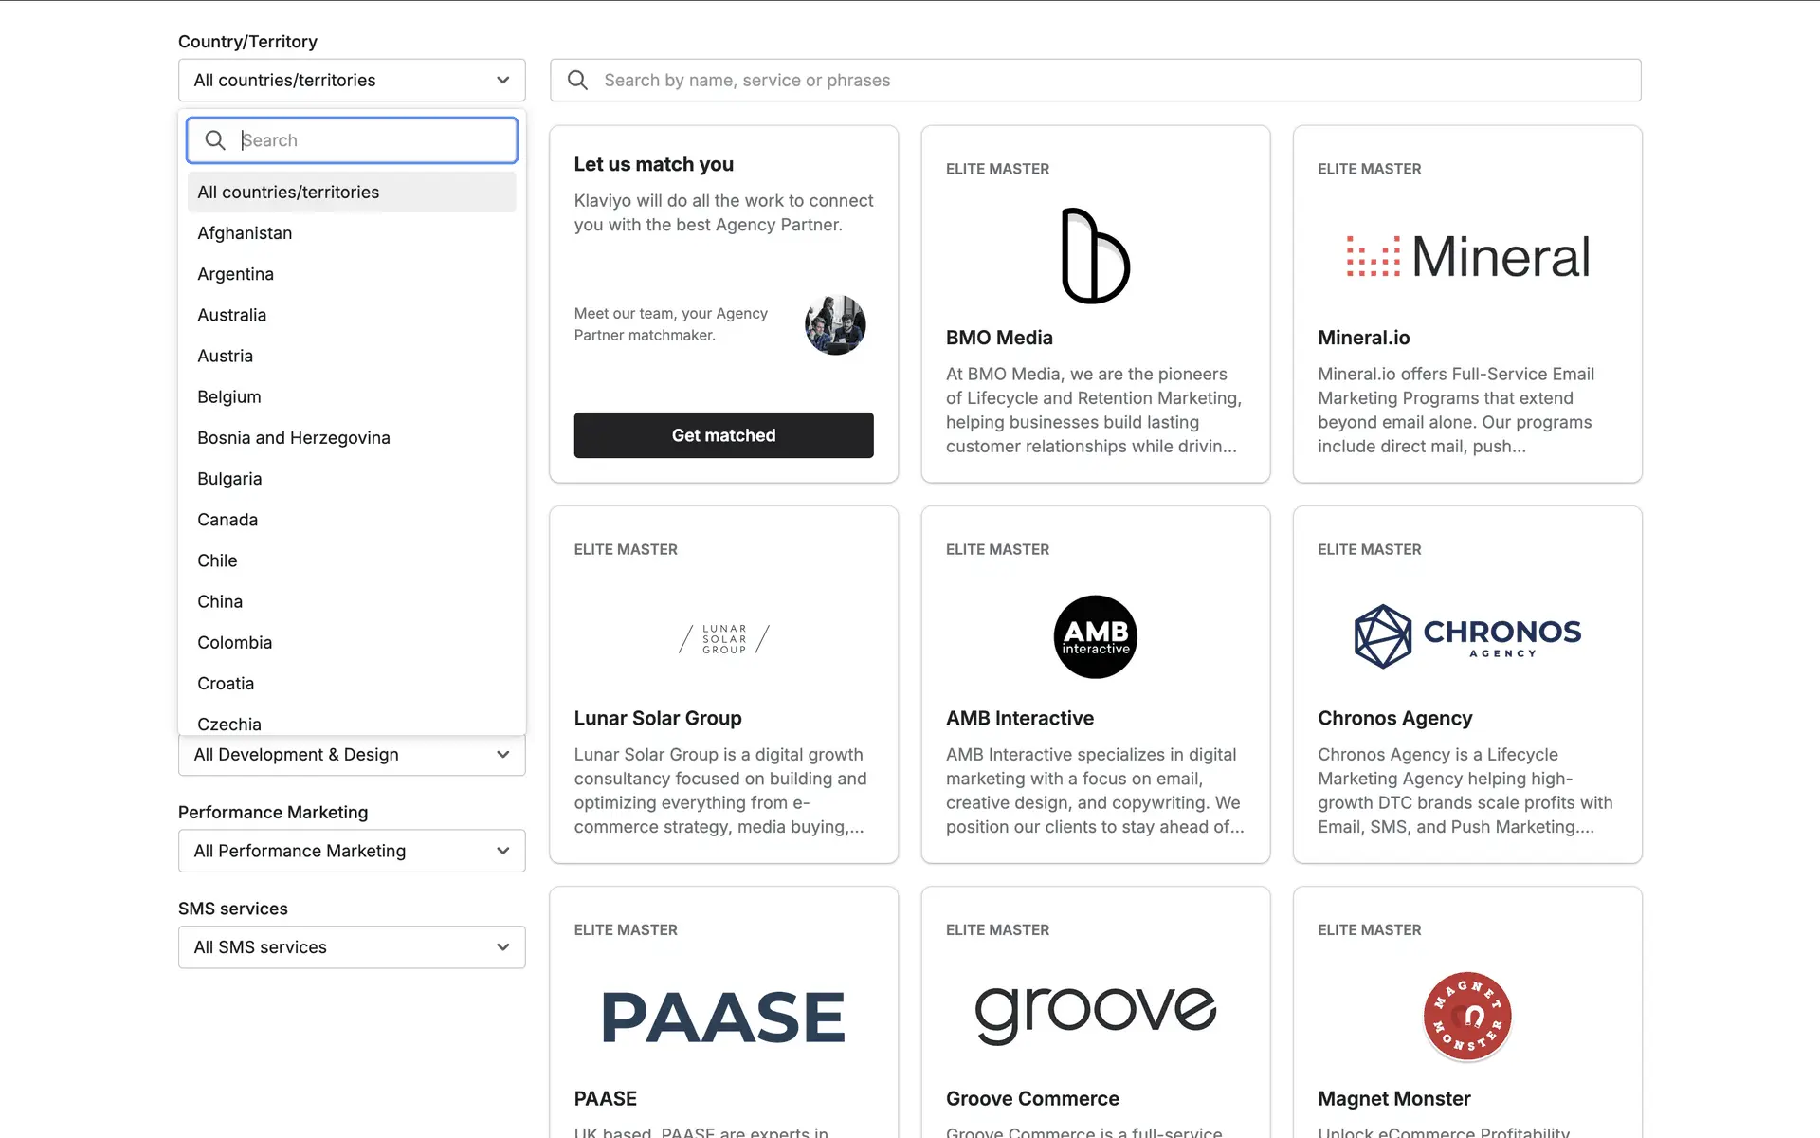Click the Search by name, service field

point(1109,81)
